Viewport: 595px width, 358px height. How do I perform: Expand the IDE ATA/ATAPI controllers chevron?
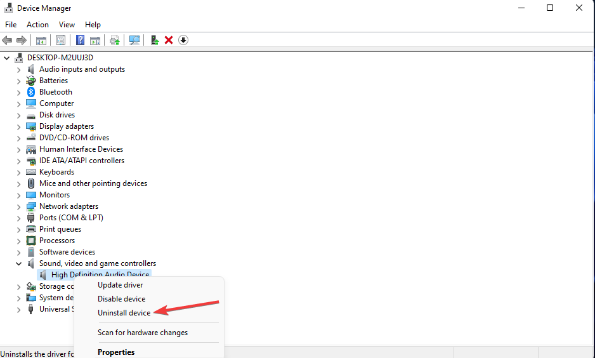click(18, 161)
